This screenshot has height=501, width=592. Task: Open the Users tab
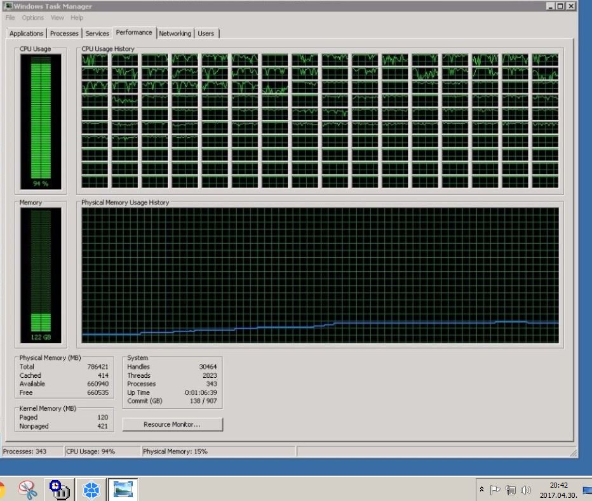tap(206, 33)
